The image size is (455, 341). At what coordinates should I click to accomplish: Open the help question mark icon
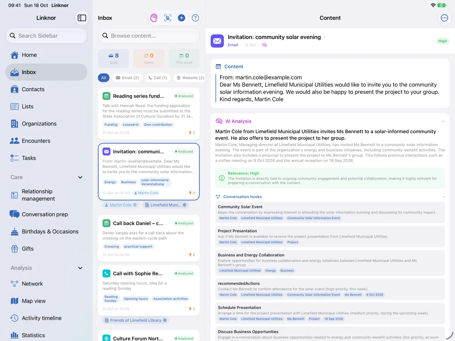click(x=195, y=18)
